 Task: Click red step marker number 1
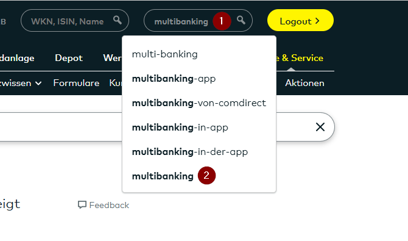coord(222,21)
